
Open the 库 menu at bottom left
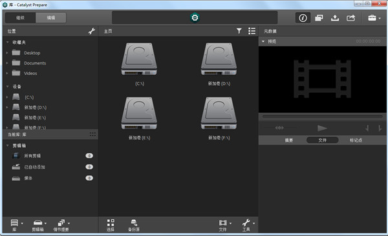coord(16,225)
